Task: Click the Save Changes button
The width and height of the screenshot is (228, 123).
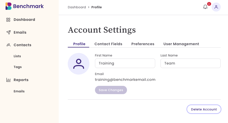Action: (111, 90)
